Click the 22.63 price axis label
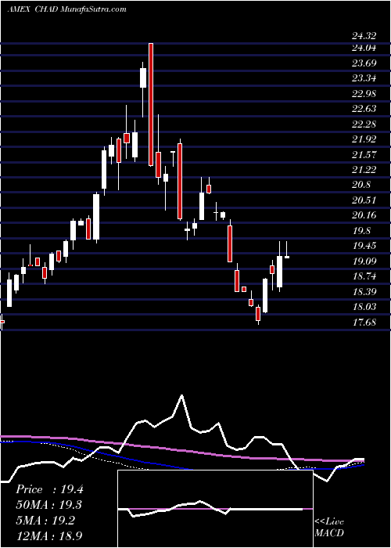 tap(364, 109)
